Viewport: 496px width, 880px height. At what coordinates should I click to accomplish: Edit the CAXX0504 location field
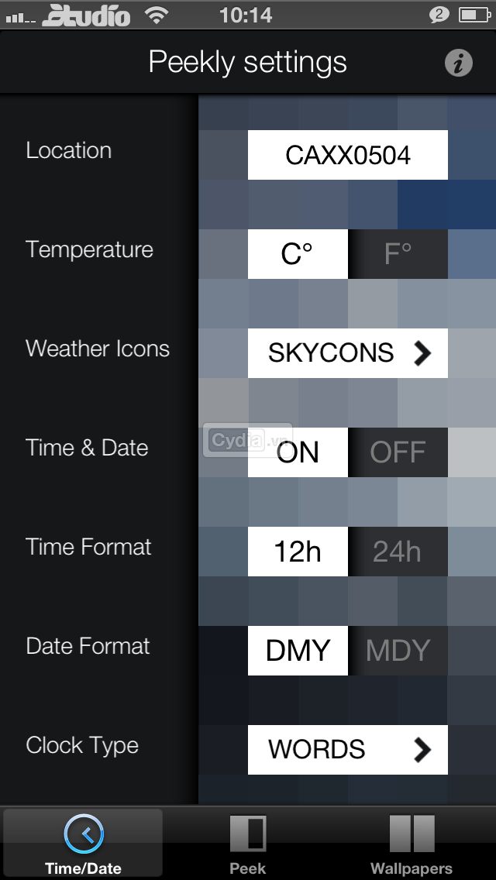(348, 155)
